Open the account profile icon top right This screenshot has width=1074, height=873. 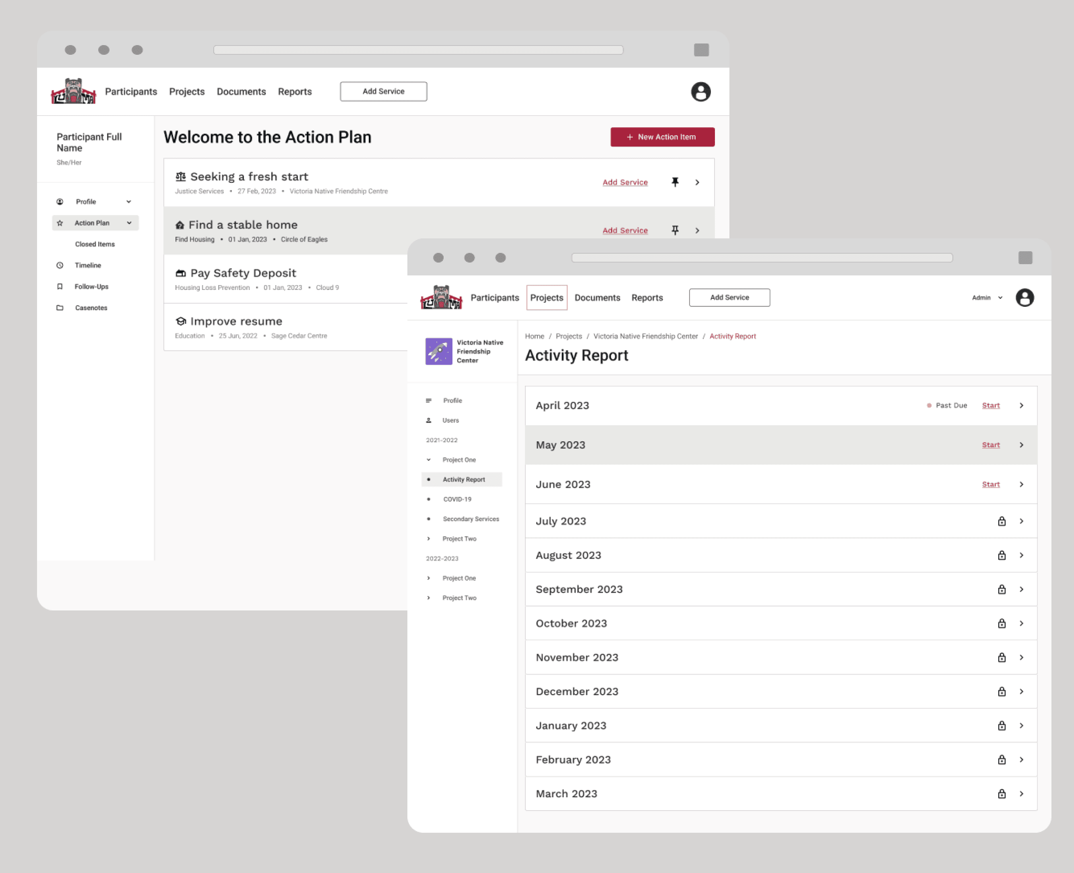tap(701, 91)
